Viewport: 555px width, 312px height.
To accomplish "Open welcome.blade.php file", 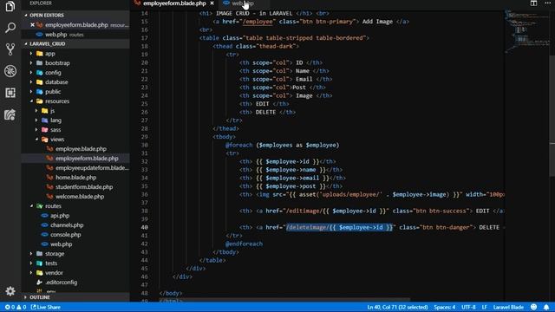I will click(x=80, y=197).
